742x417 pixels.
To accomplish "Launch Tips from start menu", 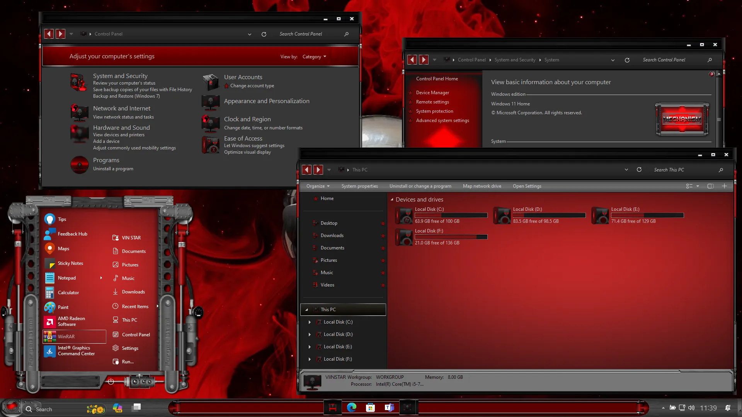I will coord(55,219).
